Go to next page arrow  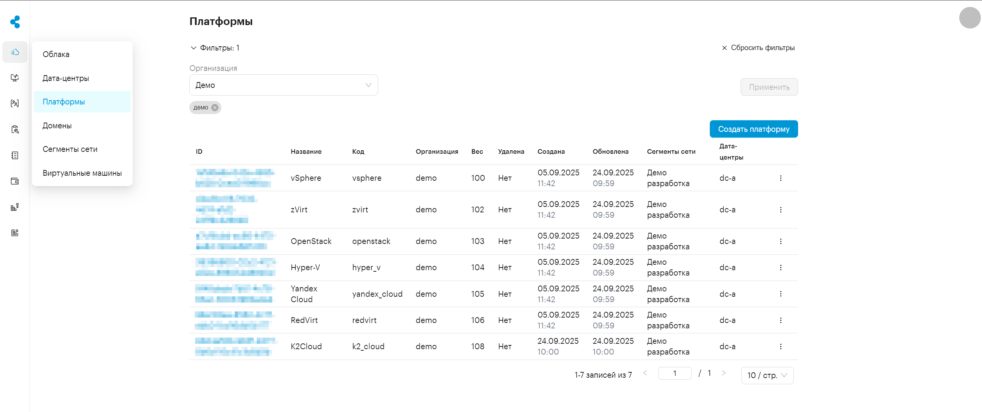point(724,373)
